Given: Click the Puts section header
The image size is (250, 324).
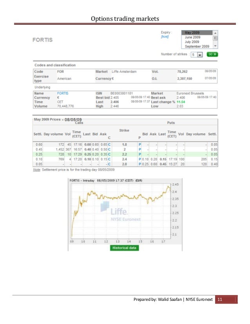Looking at the screenshot, I should tap(171, 123).
